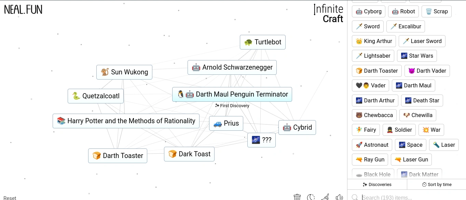Select the ??? galaxy element
The image size is (466, 200).
(261, 140)
